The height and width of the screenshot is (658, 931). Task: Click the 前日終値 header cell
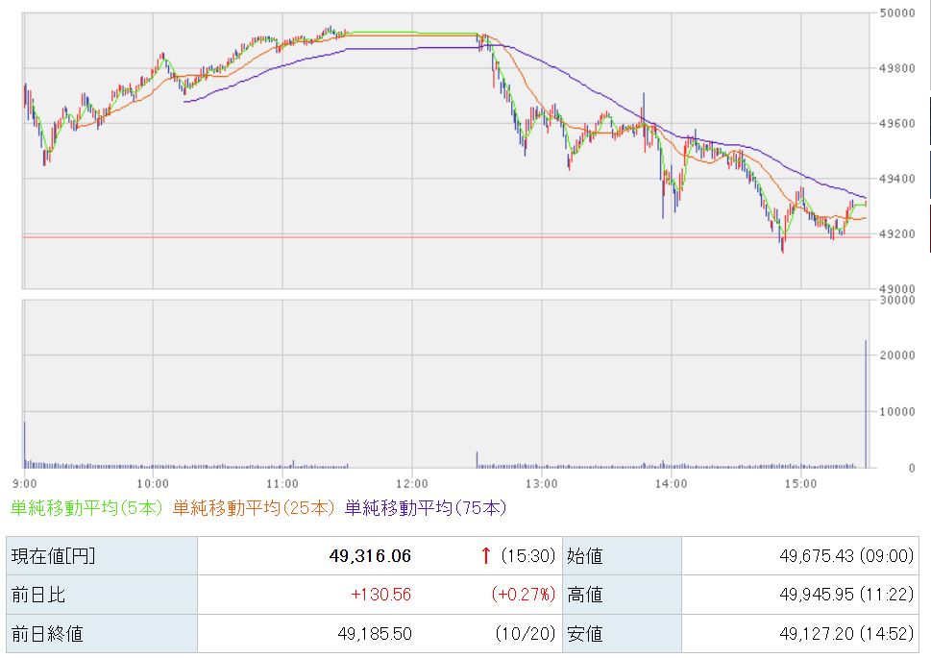[x=46, y=633]
